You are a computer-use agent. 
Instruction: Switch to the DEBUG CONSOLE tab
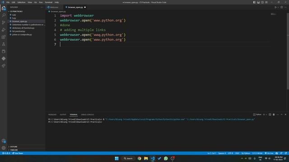(x=88, y=115)
